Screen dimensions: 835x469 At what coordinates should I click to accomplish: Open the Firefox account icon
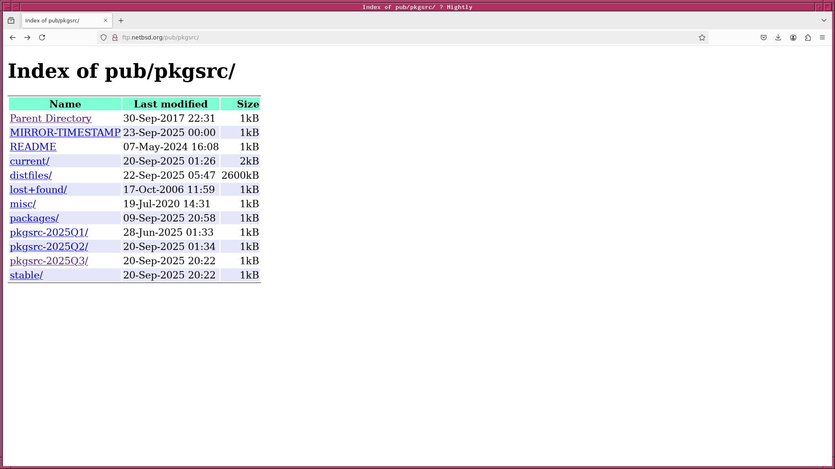click(793, 37)
